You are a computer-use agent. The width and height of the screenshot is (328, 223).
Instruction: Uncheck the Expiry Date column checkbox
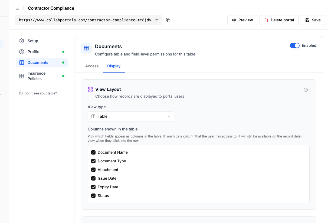[x=93, y=187]
